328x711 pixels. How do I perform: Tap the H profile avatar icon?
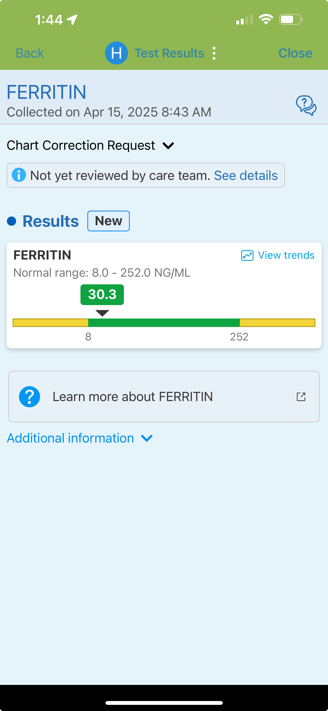[x=116, y=53]
